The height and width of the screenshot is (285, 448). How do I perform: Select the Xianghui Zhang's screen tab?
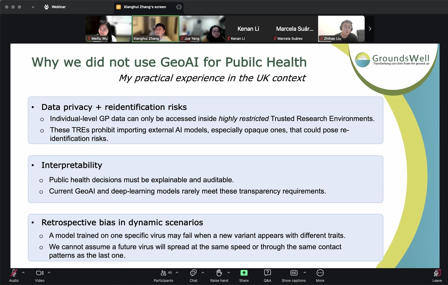coord(145,7)
